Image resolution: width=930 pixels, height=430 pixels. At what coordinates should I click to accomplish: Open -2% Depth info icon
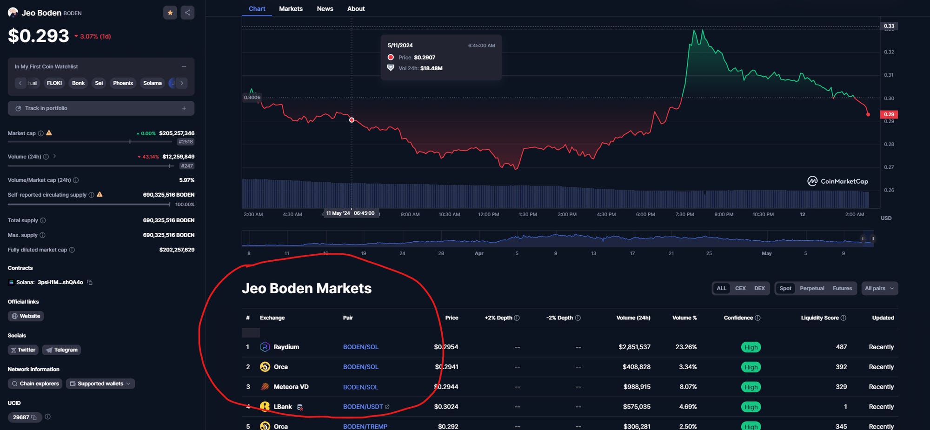click(578, 318)
